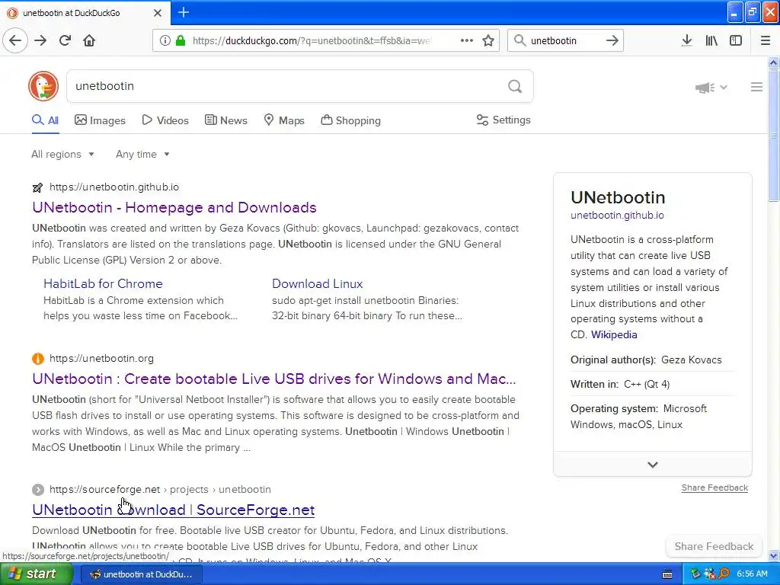Click orange favicon next to unetbootin.org
This screenshot has width=780, height=585.
(38, 359)
